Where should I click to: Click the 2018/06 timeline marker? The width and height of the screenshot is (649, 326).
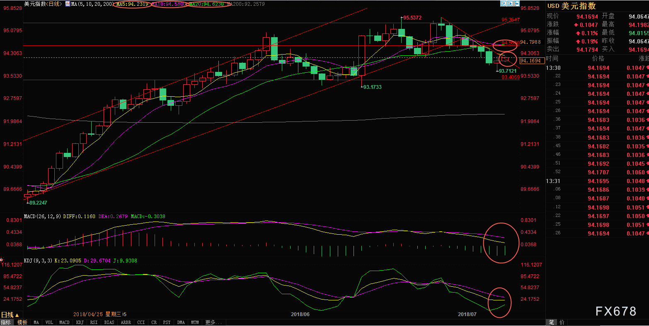(300, 314)
